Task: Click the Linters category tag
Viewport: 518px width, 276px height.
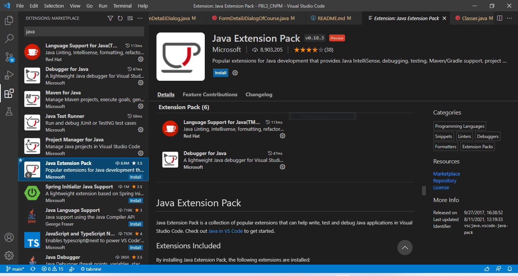Action: [465, 136]
